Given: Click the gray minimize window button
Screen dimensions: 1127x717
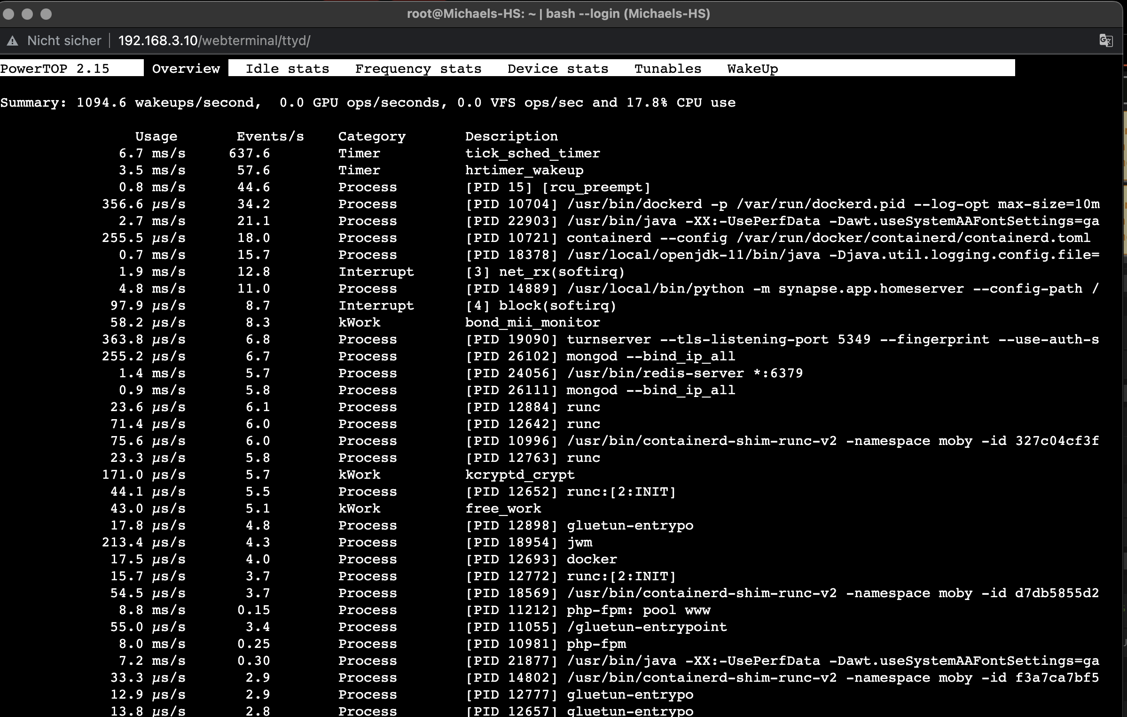Looking at the screenshot, I should point(27,14).
